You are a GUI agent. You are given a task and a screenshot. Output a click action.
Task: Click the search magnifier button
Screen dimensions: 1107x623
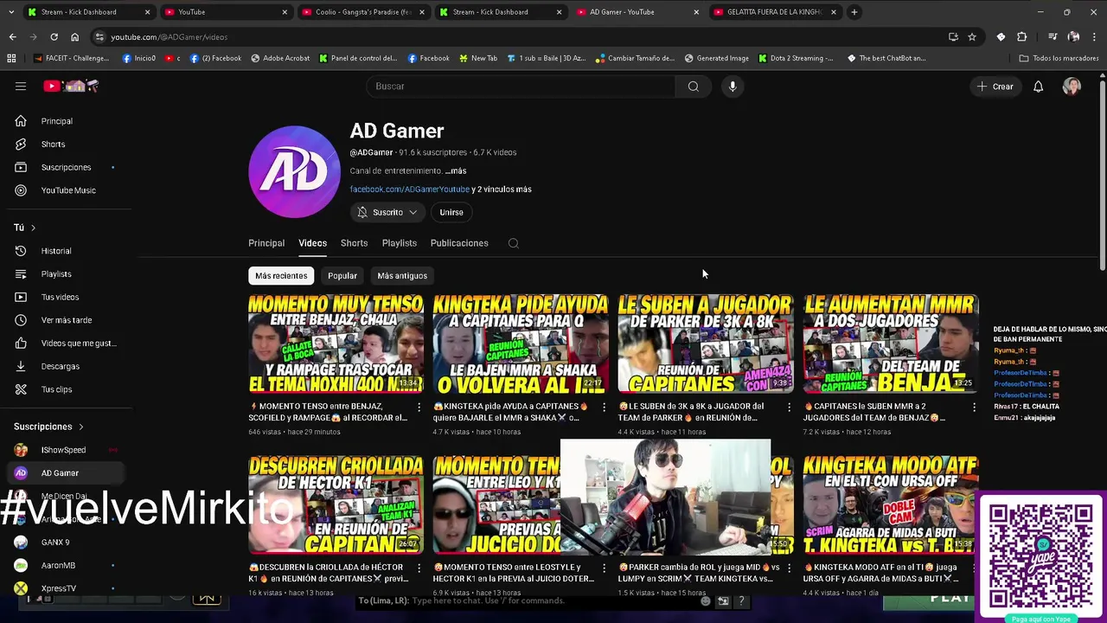(x=693, y=87)
